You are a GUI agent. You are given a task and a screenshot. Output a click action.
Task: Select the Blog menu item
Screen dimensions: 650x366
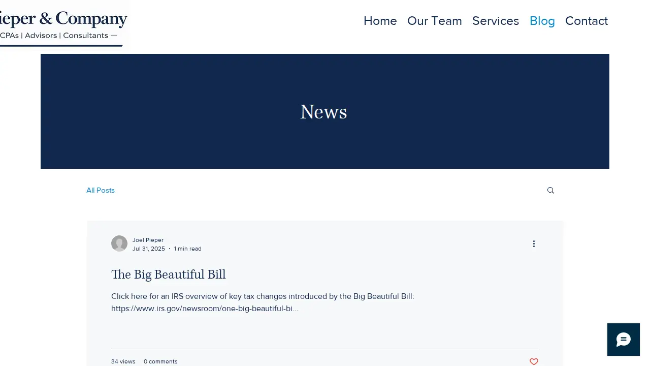tap(542, 21)
